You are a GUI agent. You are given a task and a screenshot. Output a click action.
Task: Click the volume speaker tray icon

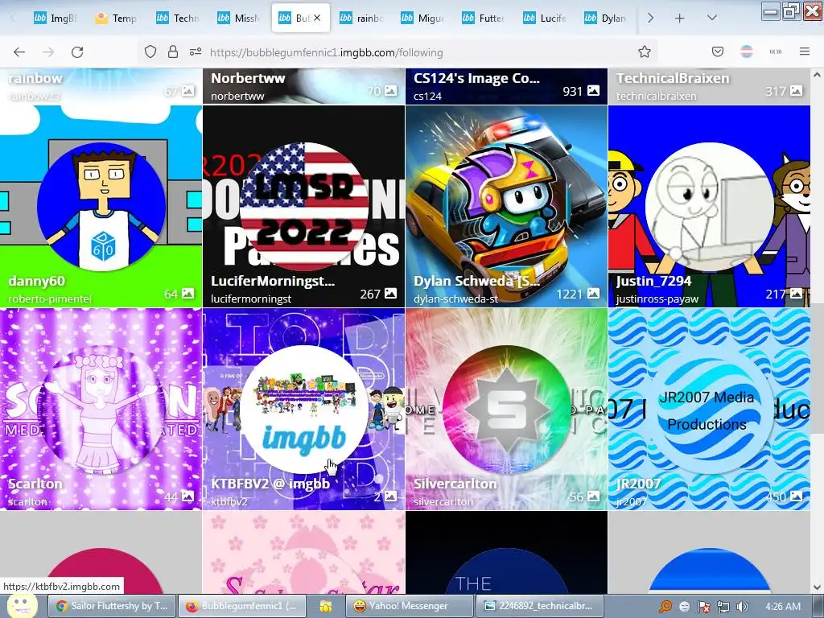[743, 607]
